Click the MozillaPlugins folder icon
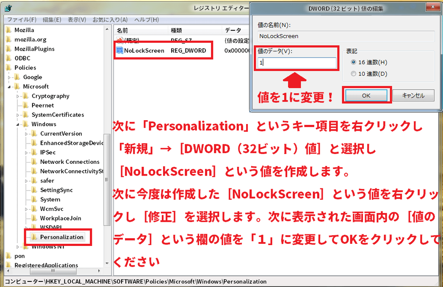 pos(9,49)
